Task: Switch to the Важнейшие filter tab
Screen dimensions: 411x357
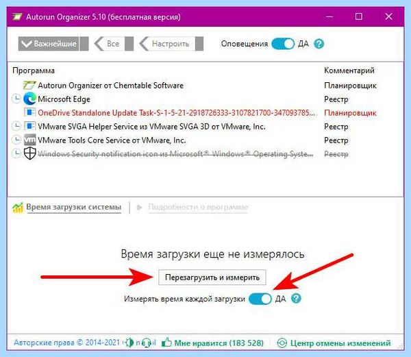Action: pyautogui.click(x=53, y=43)
